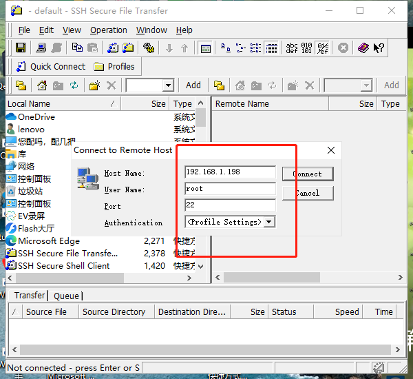This screenshot has height=379, width=413.
Task: Switch to Details view icon
Action: (271, 48)
